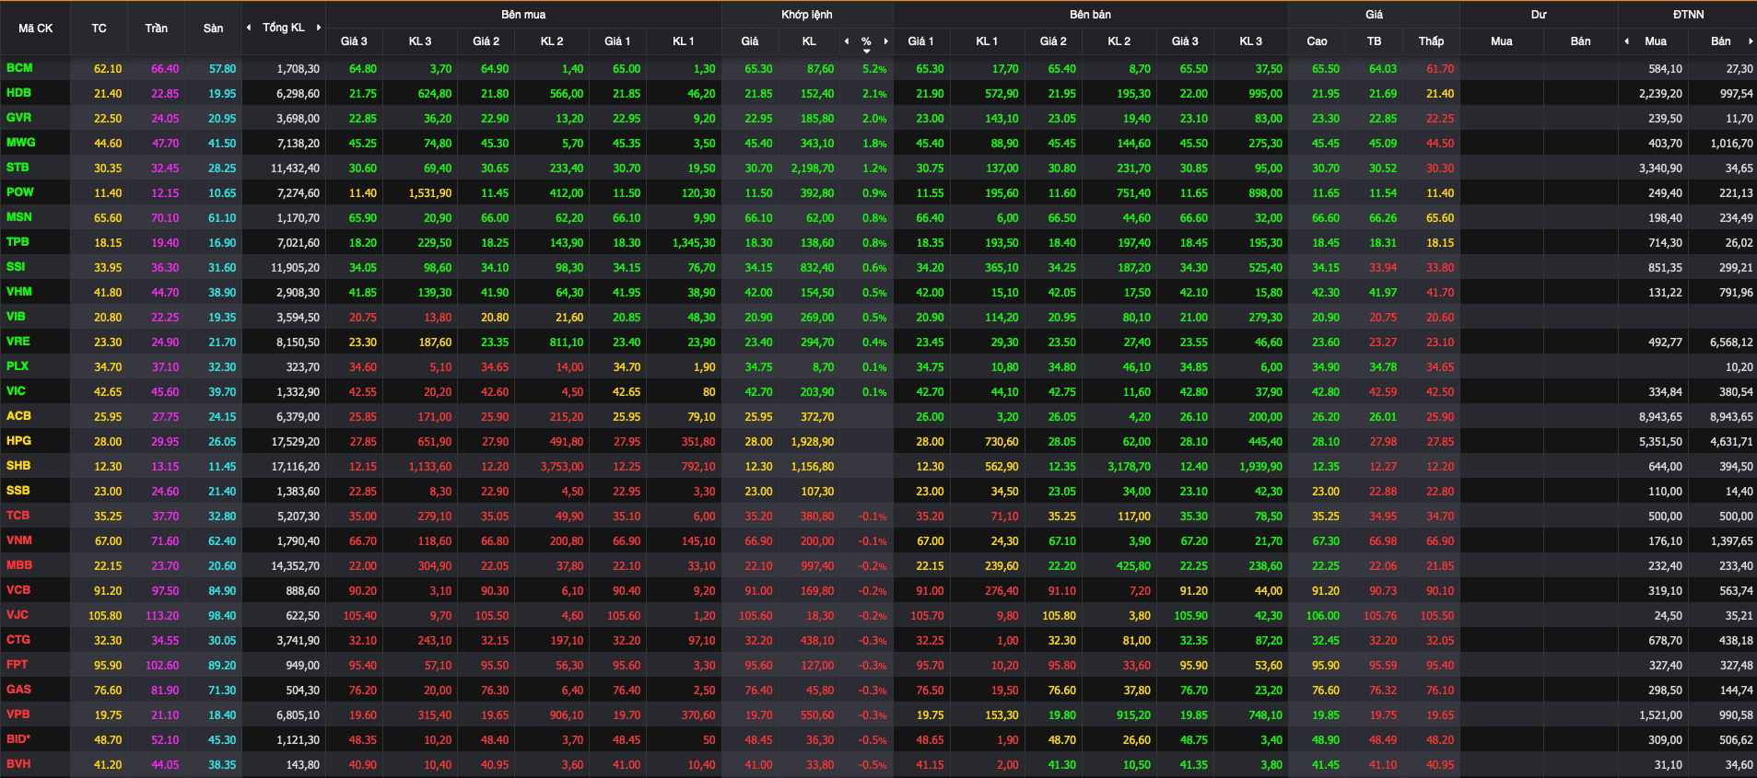Open the VRE stock symbol

coord(18,342)
